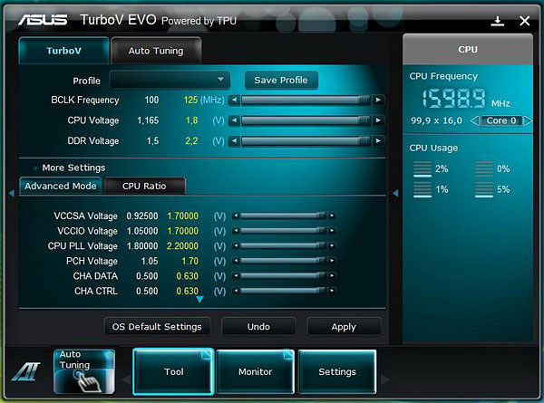Open the Settings menu

point(337,371)
